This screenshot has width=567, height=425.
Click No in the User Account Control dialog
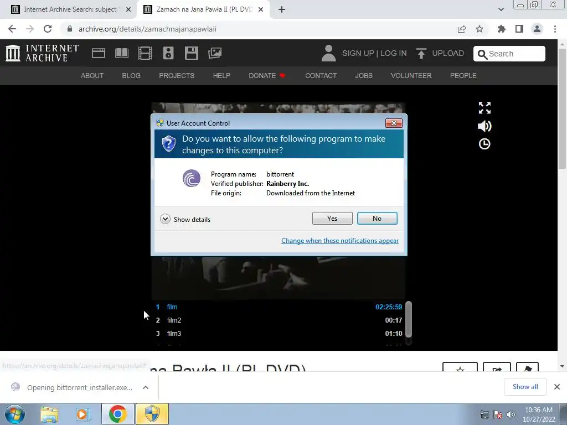pyautogui.click(x=377, y=218)
